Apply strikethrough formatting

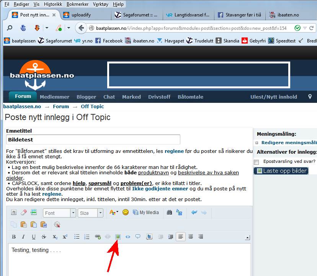point(44,237)
